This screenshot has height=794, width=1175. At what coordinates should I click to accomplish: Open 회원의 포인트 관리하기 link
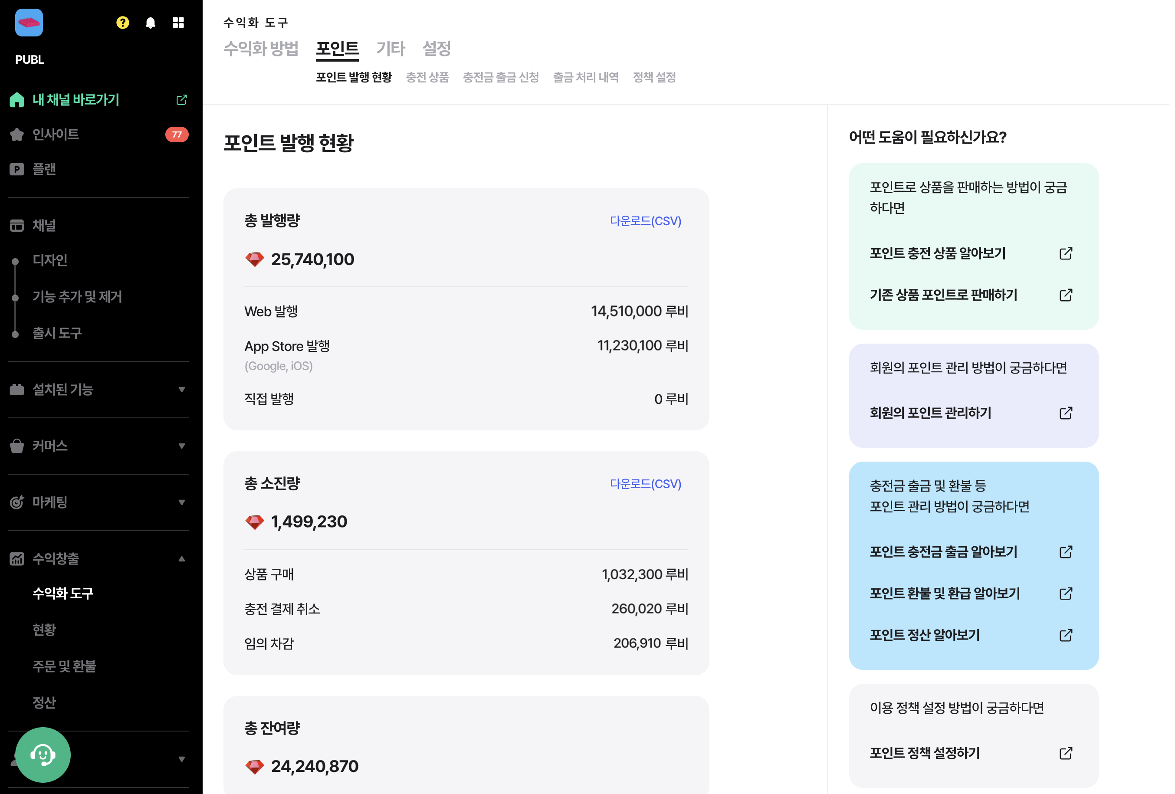point(931,413)
